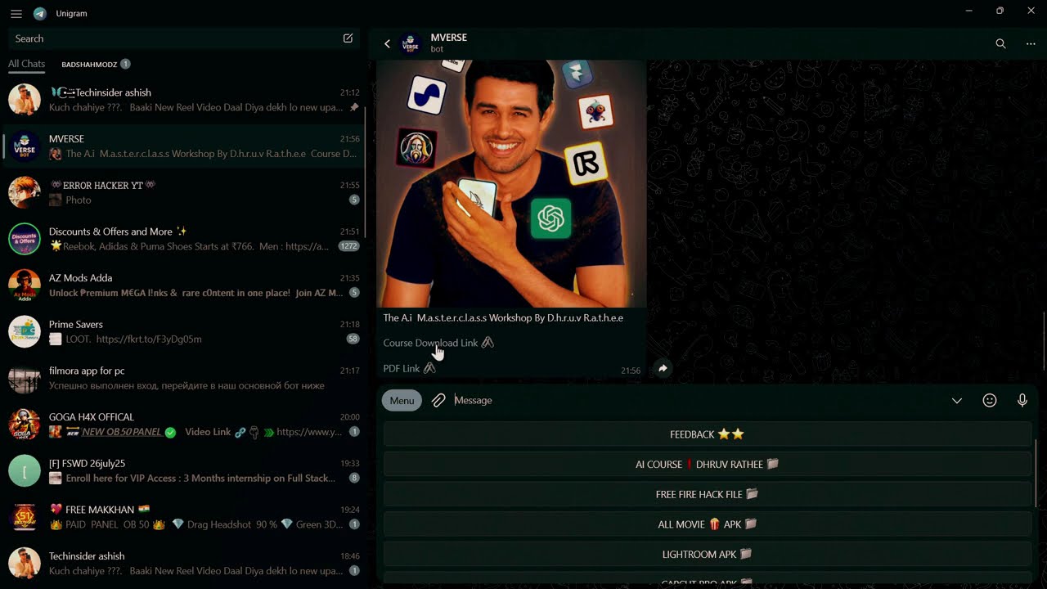Click FSWD 26july25 green avatar
The height and width of the screenshot is (589, 1047).
(x=25, y=470)
